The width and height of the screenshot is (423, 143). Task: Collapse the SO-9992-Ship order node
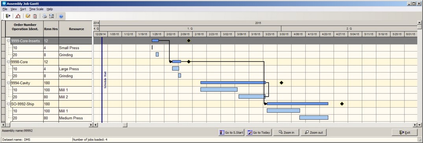click(9, 104)
